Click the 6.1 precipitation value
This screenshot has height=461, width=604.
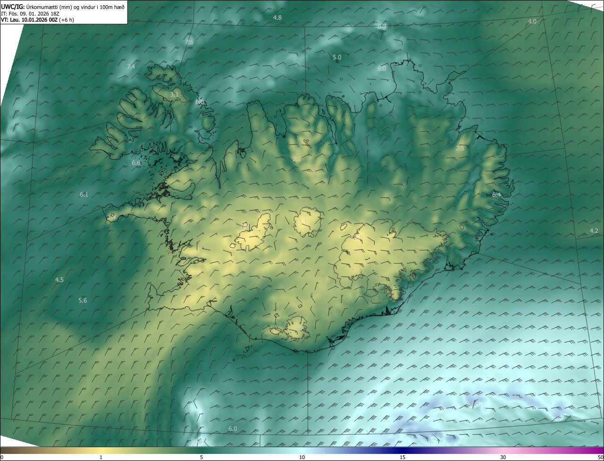[x=84, y=194]
